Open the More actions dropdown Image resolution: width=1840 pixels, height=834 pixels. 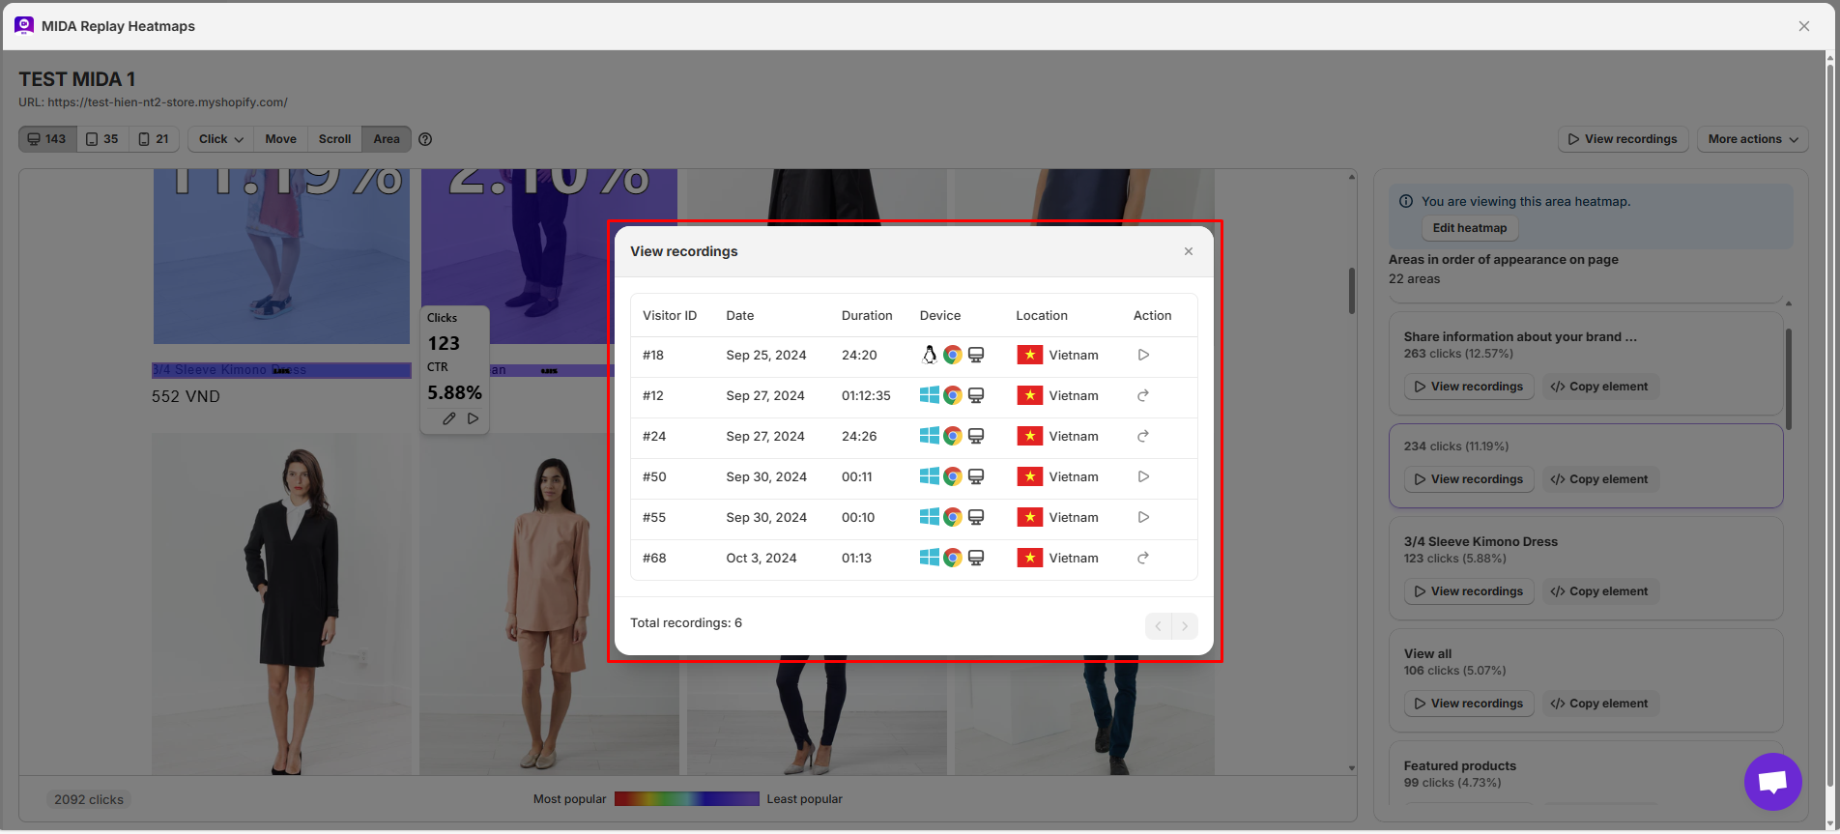tap(1752, 139)
